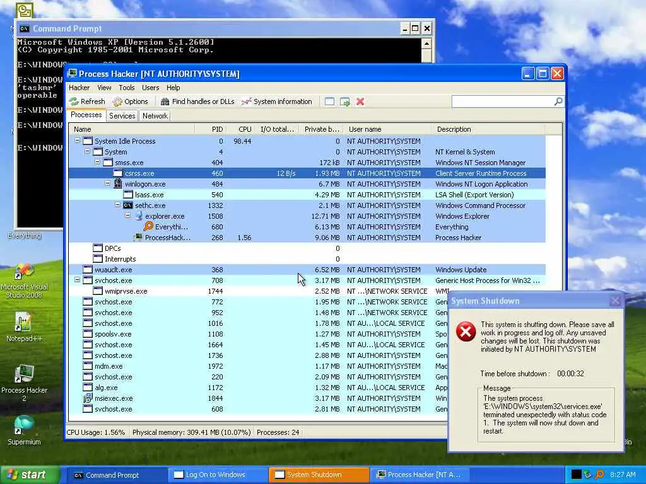The width and height of the screenshot is (646, 484).
Task: Collapse the winlogon.exe tree node
Action: click(x=107, y=183)
